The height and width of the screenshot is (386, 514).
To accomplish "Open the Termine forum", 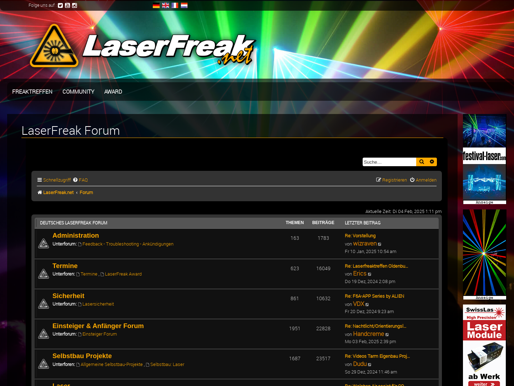I will click(65, 266).
